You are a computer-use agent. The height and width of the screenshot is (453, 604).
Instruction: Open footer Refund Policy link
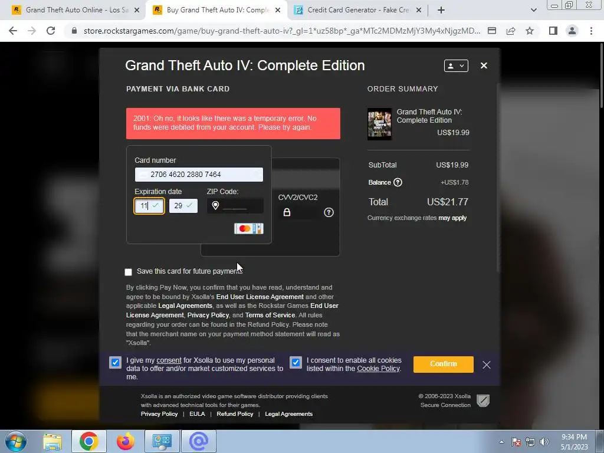point(235,414)
